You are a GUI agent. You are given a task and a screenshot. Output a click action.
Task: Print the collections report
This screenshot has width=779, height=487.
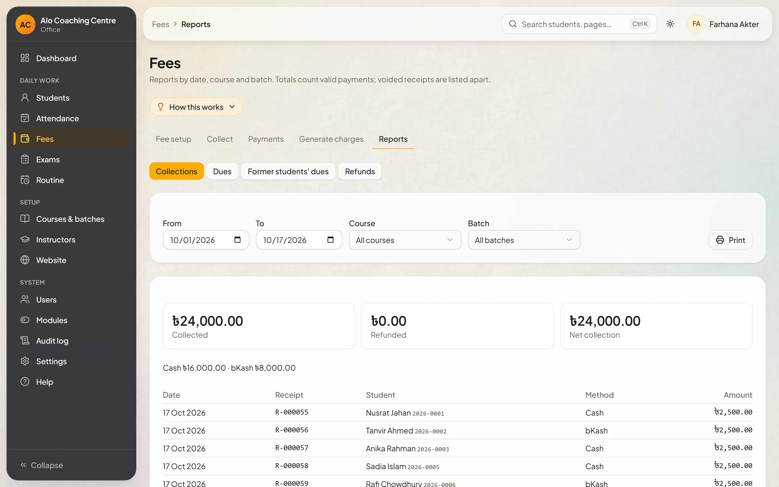tap(730, 240)
